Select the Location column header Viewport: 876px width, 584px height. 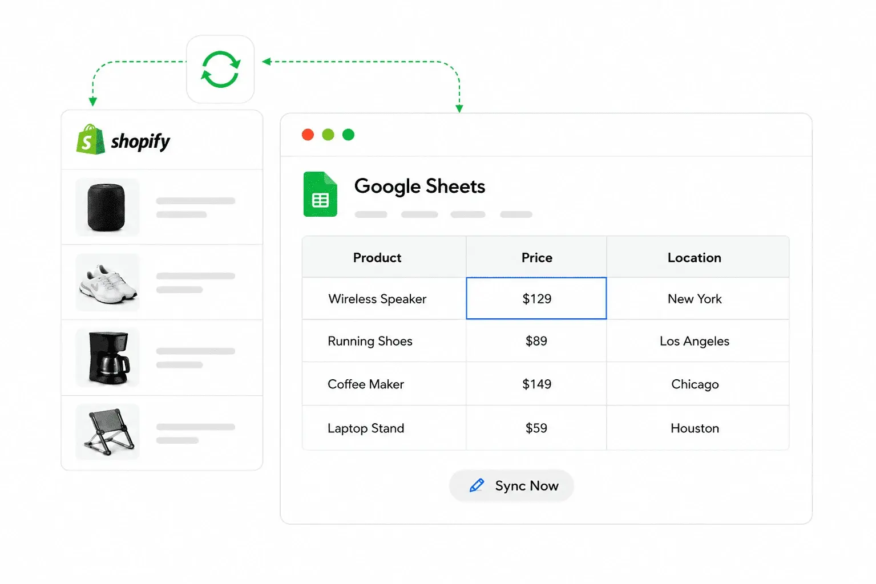[x=698, y=257]
